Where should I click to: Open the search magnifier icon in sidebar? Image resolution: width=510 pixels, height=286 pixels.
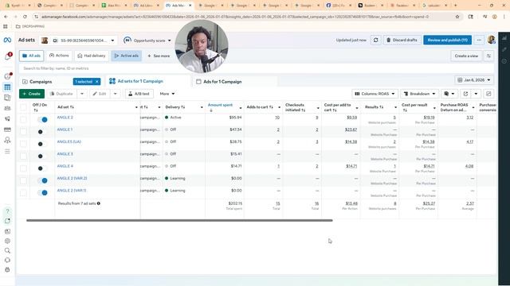[7, 250]
